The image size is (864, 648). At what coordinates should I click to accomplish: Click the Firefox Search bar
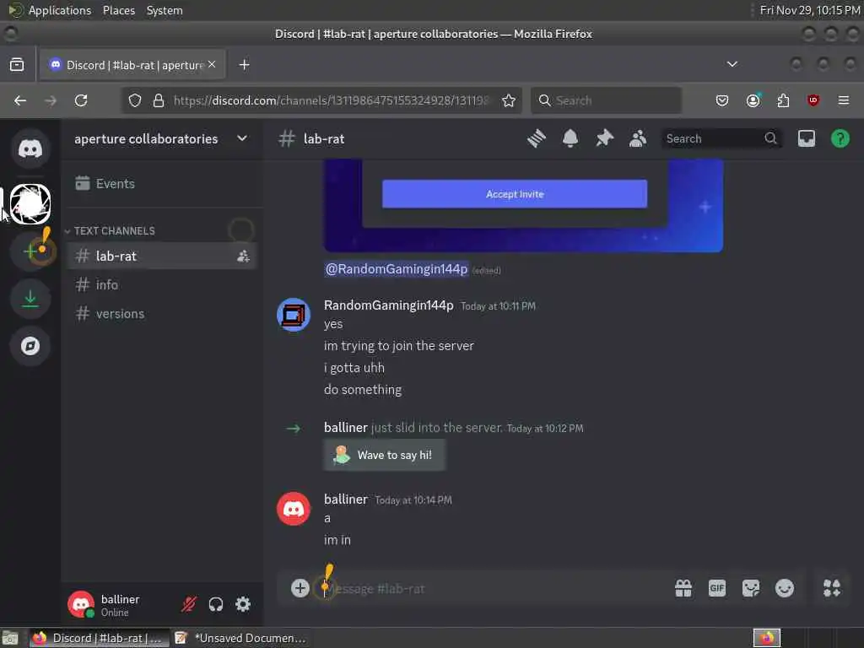coord(606,100)
